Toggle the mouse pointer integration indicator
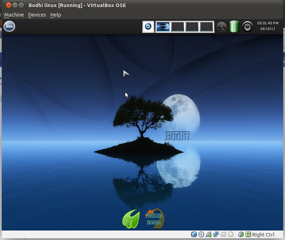 241,234
